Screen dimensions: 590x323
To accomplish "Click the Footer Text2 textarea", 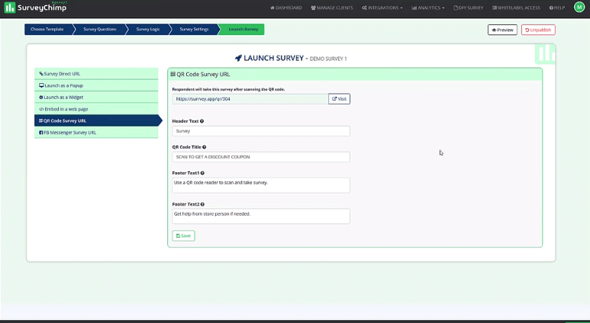I will coord(261,216).
